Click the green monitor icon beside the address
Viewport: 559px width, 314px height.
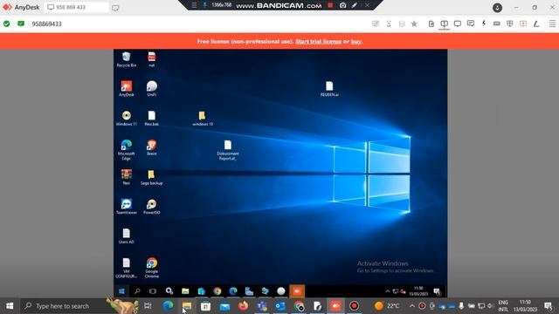21,24
